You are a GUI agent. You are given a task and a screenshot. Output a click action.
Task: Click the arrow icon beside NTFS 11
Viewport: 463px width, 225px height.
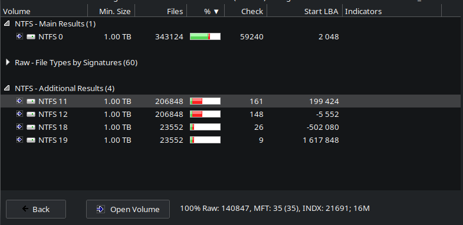(19, 101)
